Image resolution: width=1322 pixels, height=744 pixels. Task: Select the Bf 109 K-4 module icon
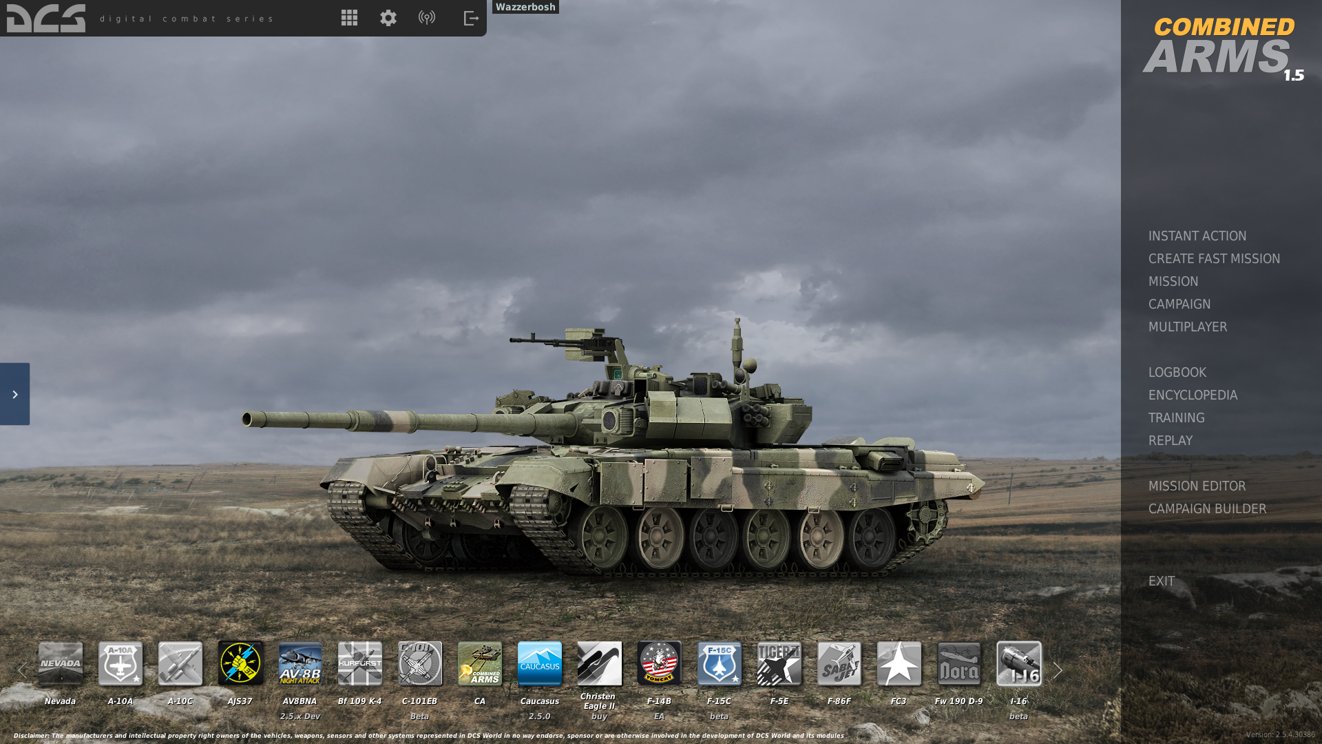pyautogui.click(x=360, y=663)
